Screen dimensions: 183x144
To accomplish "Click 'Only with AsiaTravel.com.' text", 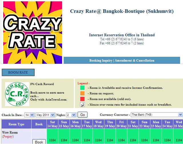I will [x=49, y=100].
